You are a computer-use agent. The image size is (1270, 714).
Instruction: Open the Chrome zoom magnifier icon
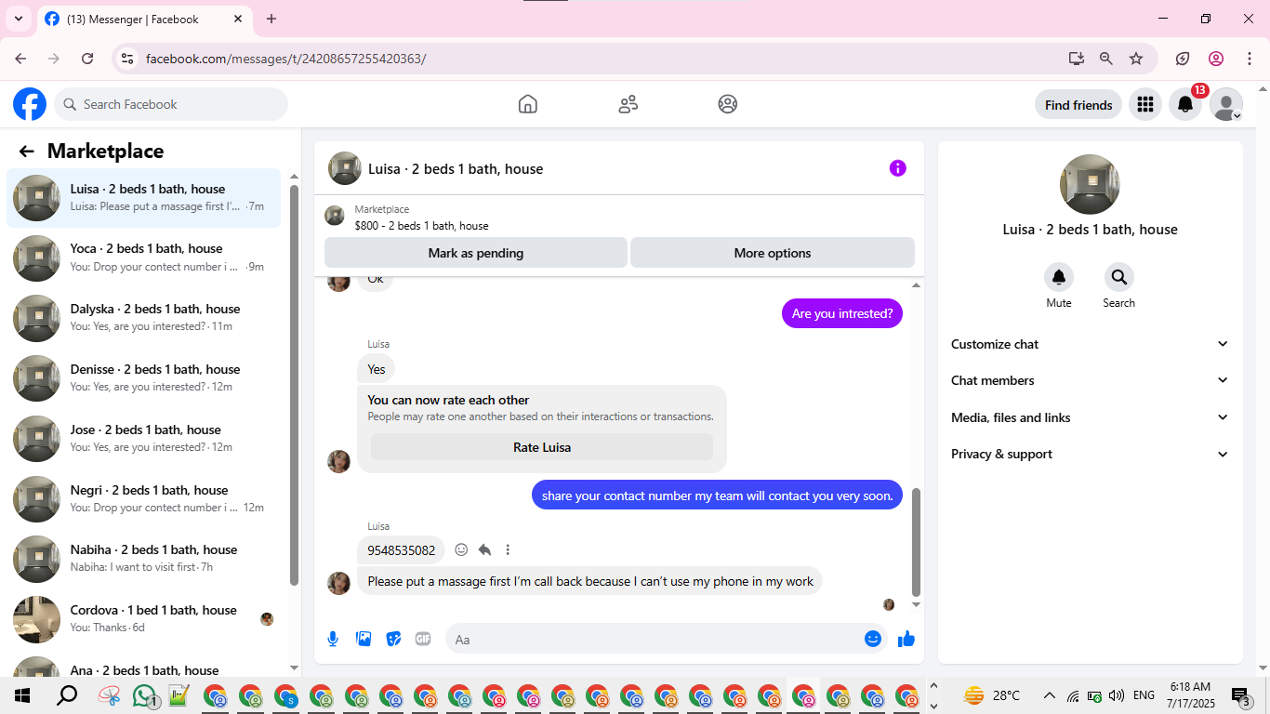point(1106,59)
